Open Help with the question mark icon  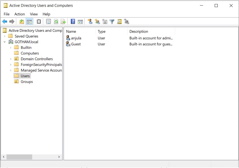[x=73, y=22]
